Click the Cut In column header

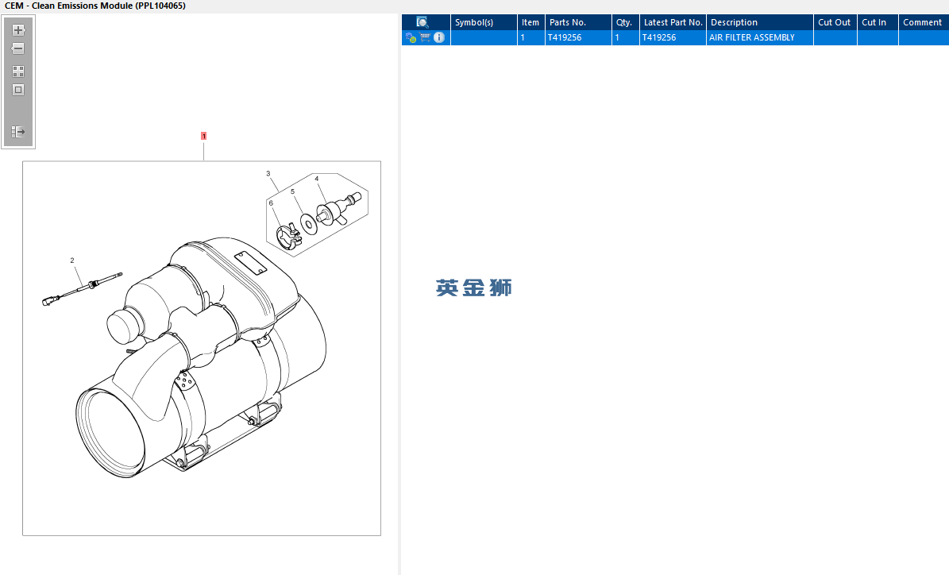(878, 22)
